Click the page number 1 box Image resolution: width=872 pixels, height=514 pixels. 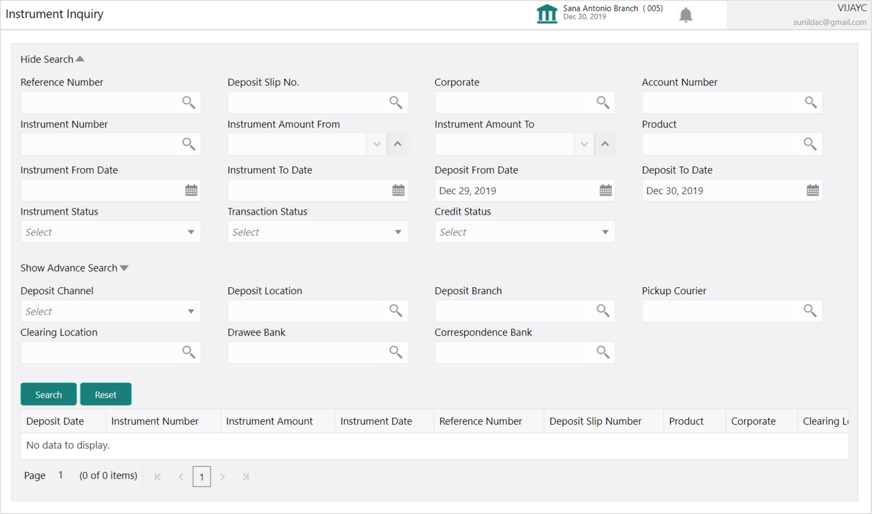coord(202,477)
